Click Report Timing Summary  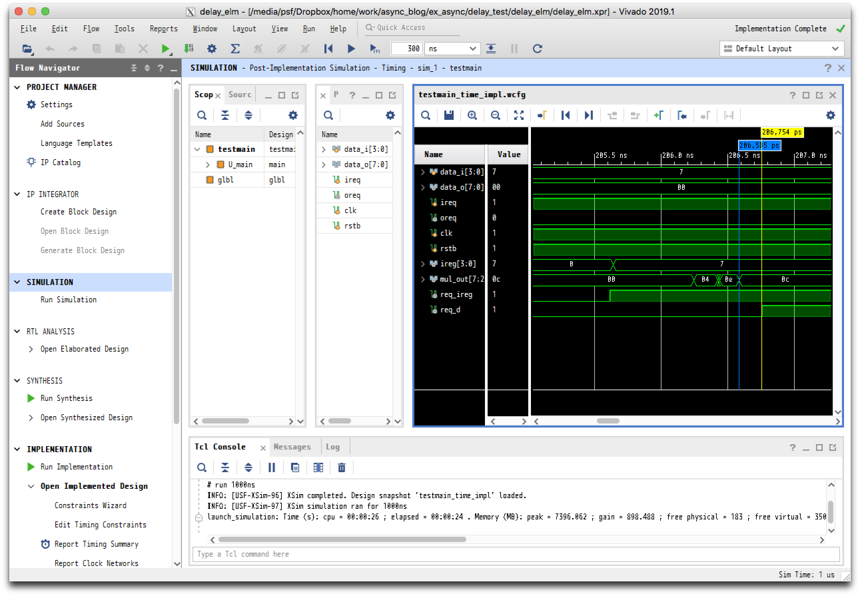click(96, 544)
